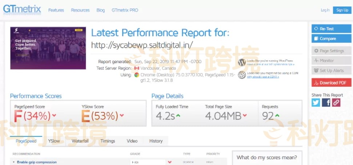Go to the Blog page
353x165 pixels.
tap(101, 10)
